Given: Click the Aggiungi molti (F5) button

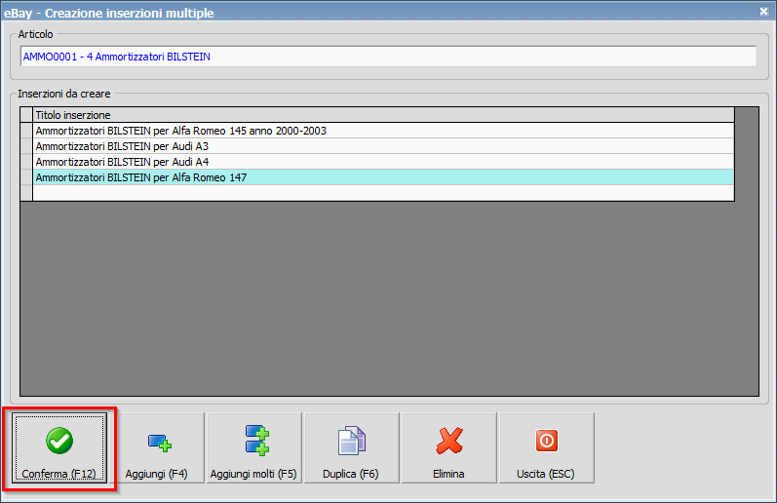Looking at the screenshot, I should pos(253,448).
